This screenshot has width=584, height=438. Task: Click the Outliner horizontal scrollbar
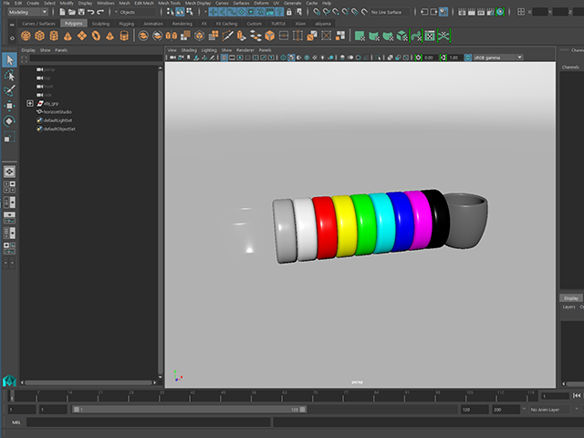(x=89, y=382)
